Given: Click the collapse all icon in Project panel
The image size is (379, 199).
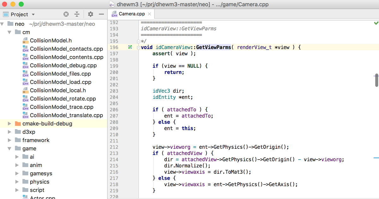Looking at the screenshot, I should tap(77, 14).
